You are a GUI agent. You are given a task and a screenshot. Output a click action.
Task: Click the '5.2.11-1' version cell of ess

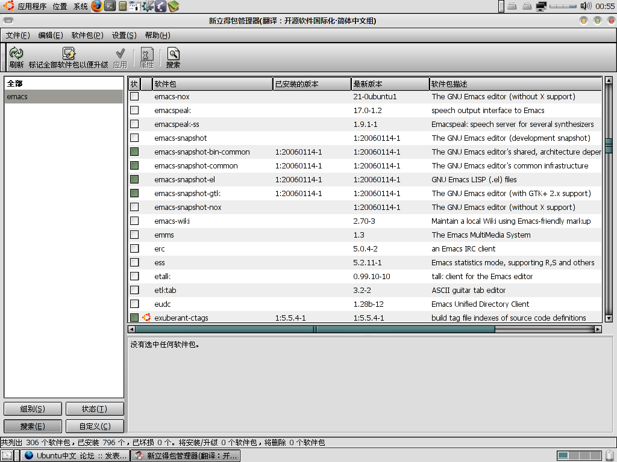click(x=368, y=262)
